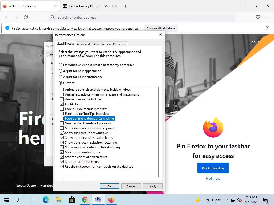274x205 pixels.
Task: Open a new Firefox tab
Action: tap(125, 6)
